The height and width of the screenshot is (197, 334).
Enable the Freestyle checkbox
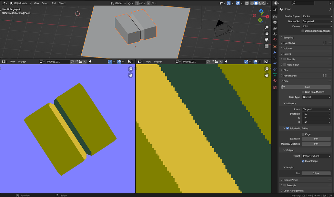285,185
